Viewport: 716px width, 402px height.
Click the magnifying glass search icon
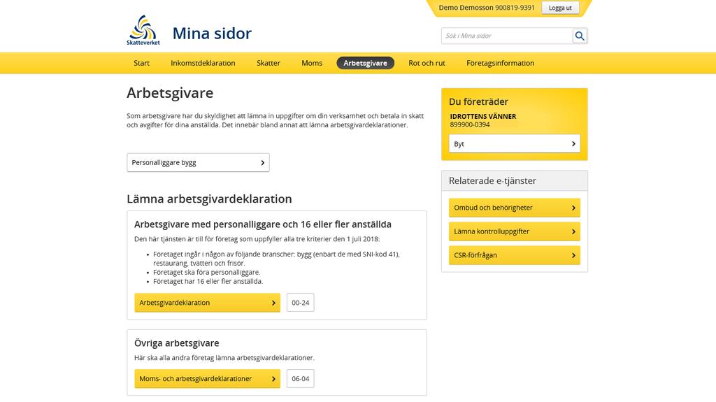(580, 36)
